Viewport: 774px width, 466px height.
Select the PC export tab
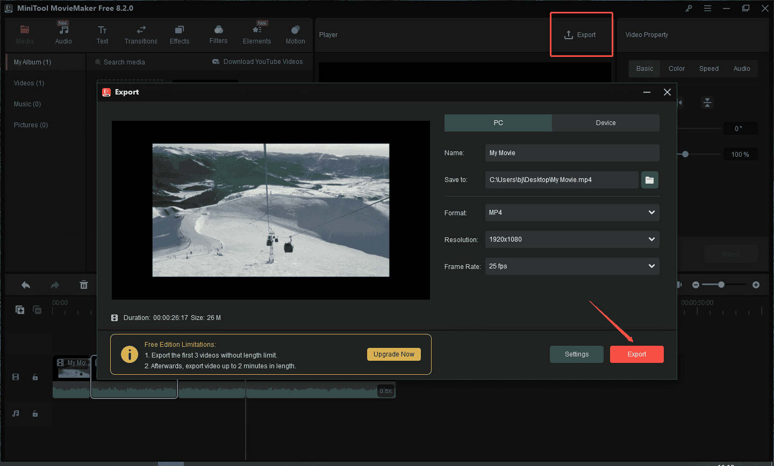pos(498,123)
